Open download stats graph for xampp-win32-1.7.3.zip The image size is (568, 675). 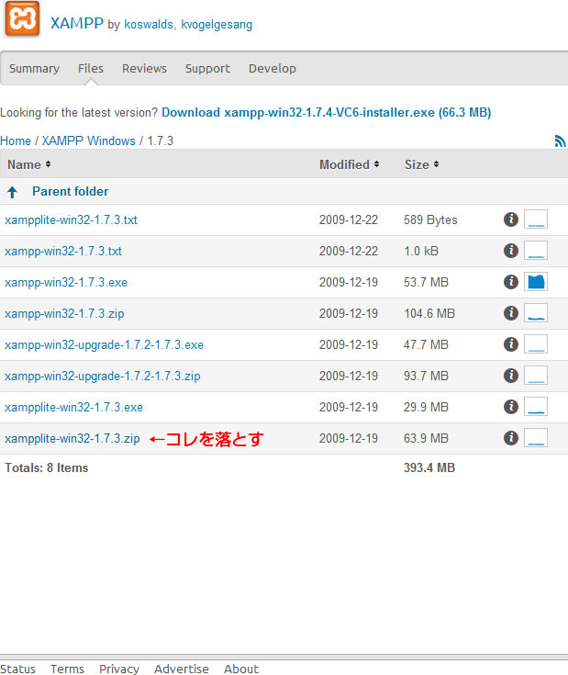[536, 313]
